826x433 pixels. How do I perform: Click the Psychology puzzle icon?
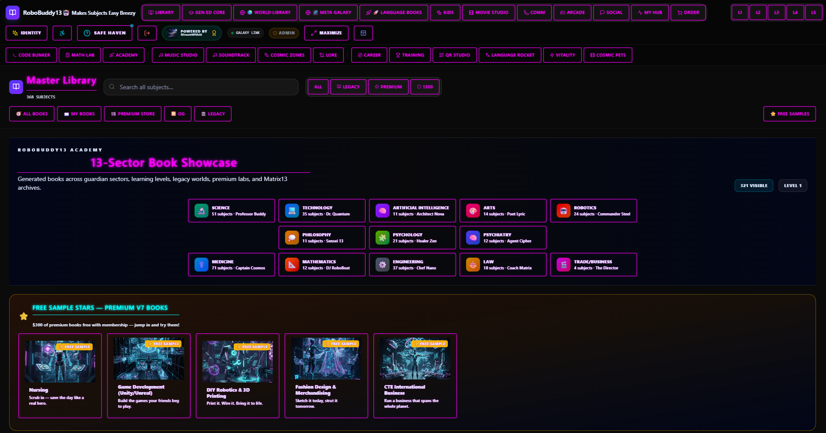tap(383, 238)
